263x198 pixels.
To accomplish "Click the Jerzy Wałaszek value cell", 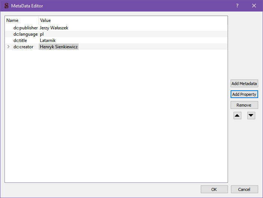I will (54, 28).
